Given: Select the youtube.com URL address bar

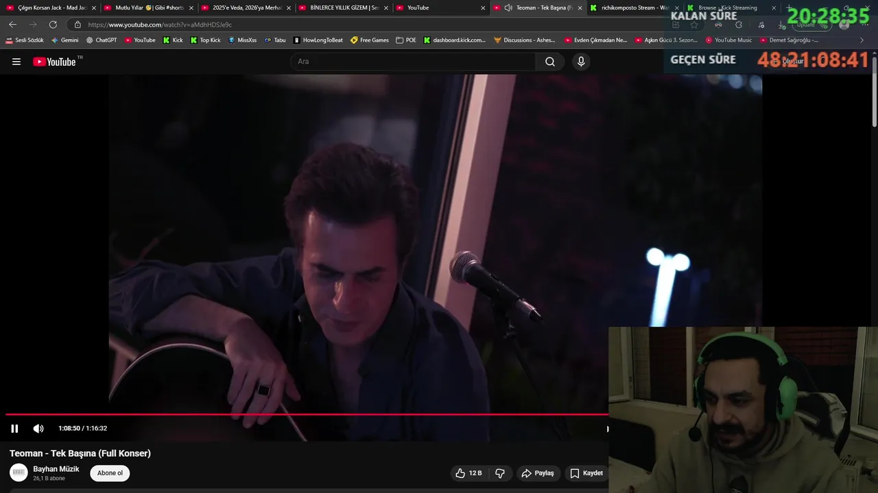Looking at the screenshot, I should (160, 25).
